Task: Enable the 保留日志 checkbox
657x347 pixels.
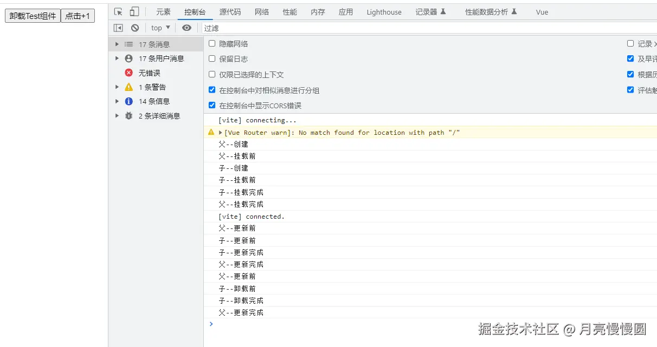Action: [212, 58]
